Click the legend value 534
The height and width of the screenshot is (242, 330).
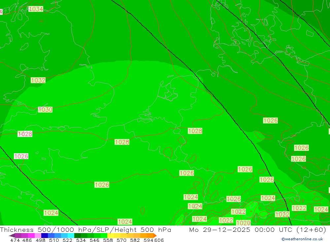pyautogui.click(x=81, y=240)
